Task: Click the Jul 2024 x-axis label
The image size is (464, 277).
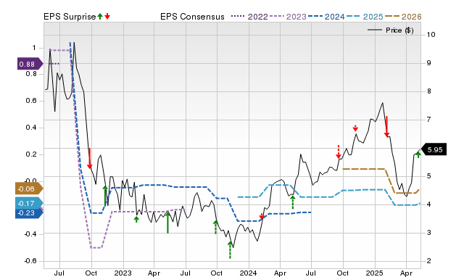Action: click(311, 273)
